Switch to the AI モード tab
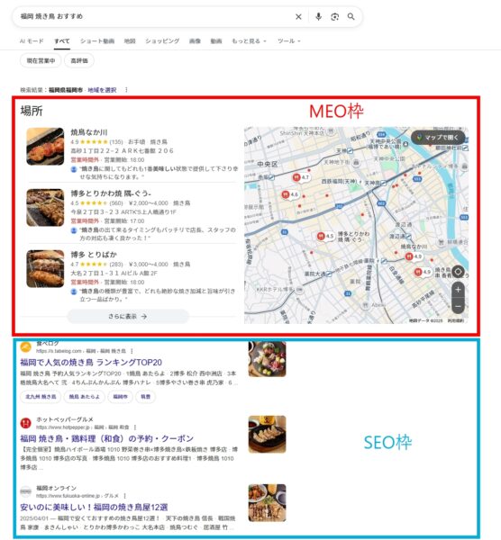Viewport: 501px width, 540px height. [32, 41]
